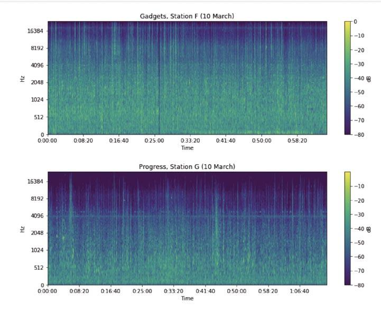Click the −40 label on Station F colorbar
This screenshot has width=381, height=311.
tap(359, 78)
